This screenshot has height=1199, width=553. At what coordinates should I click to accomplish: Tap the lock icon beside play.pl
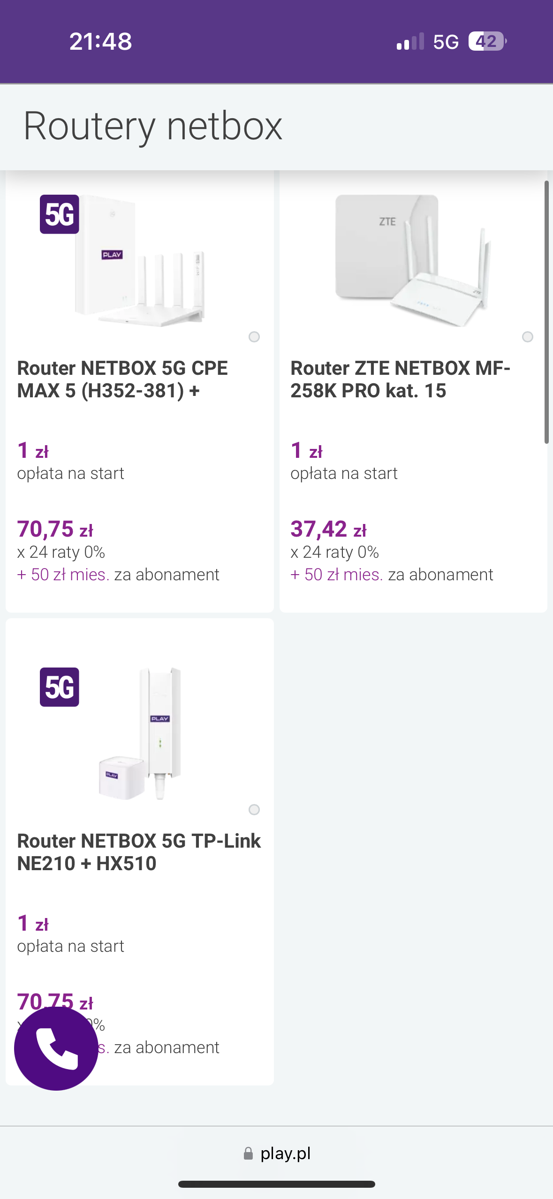coord(248,1153)
